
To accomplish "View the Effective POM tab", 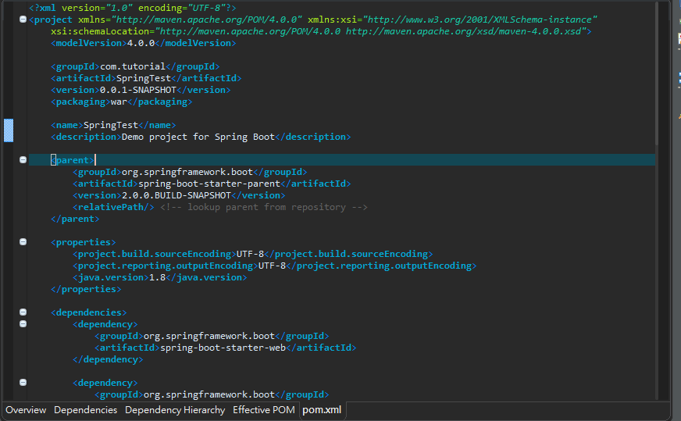I will tap(263, 410).
